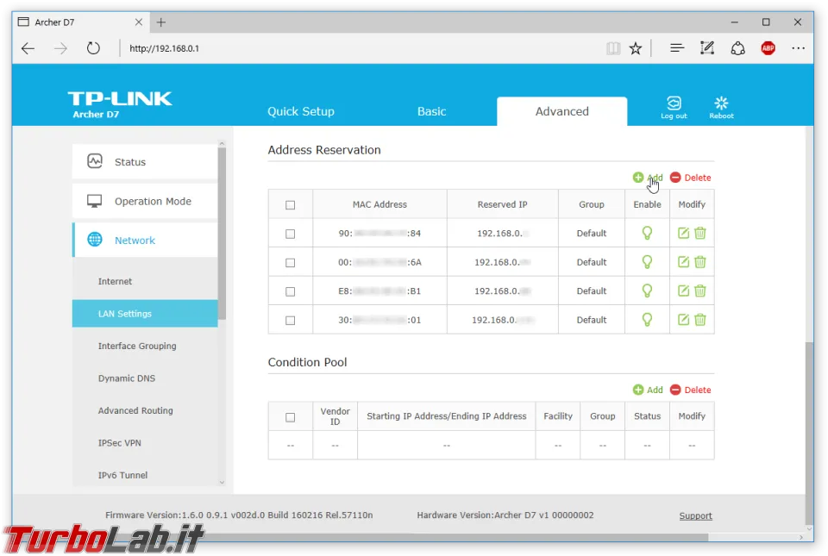The image size is (828, 556).
Task: Add a new Condition Pool entry
Action: click(x=648, y=390)
